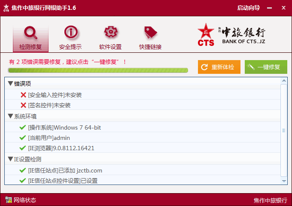Open the 检测修复 magnifier tab
Viewport: 292px width, 206px height.
31,38
